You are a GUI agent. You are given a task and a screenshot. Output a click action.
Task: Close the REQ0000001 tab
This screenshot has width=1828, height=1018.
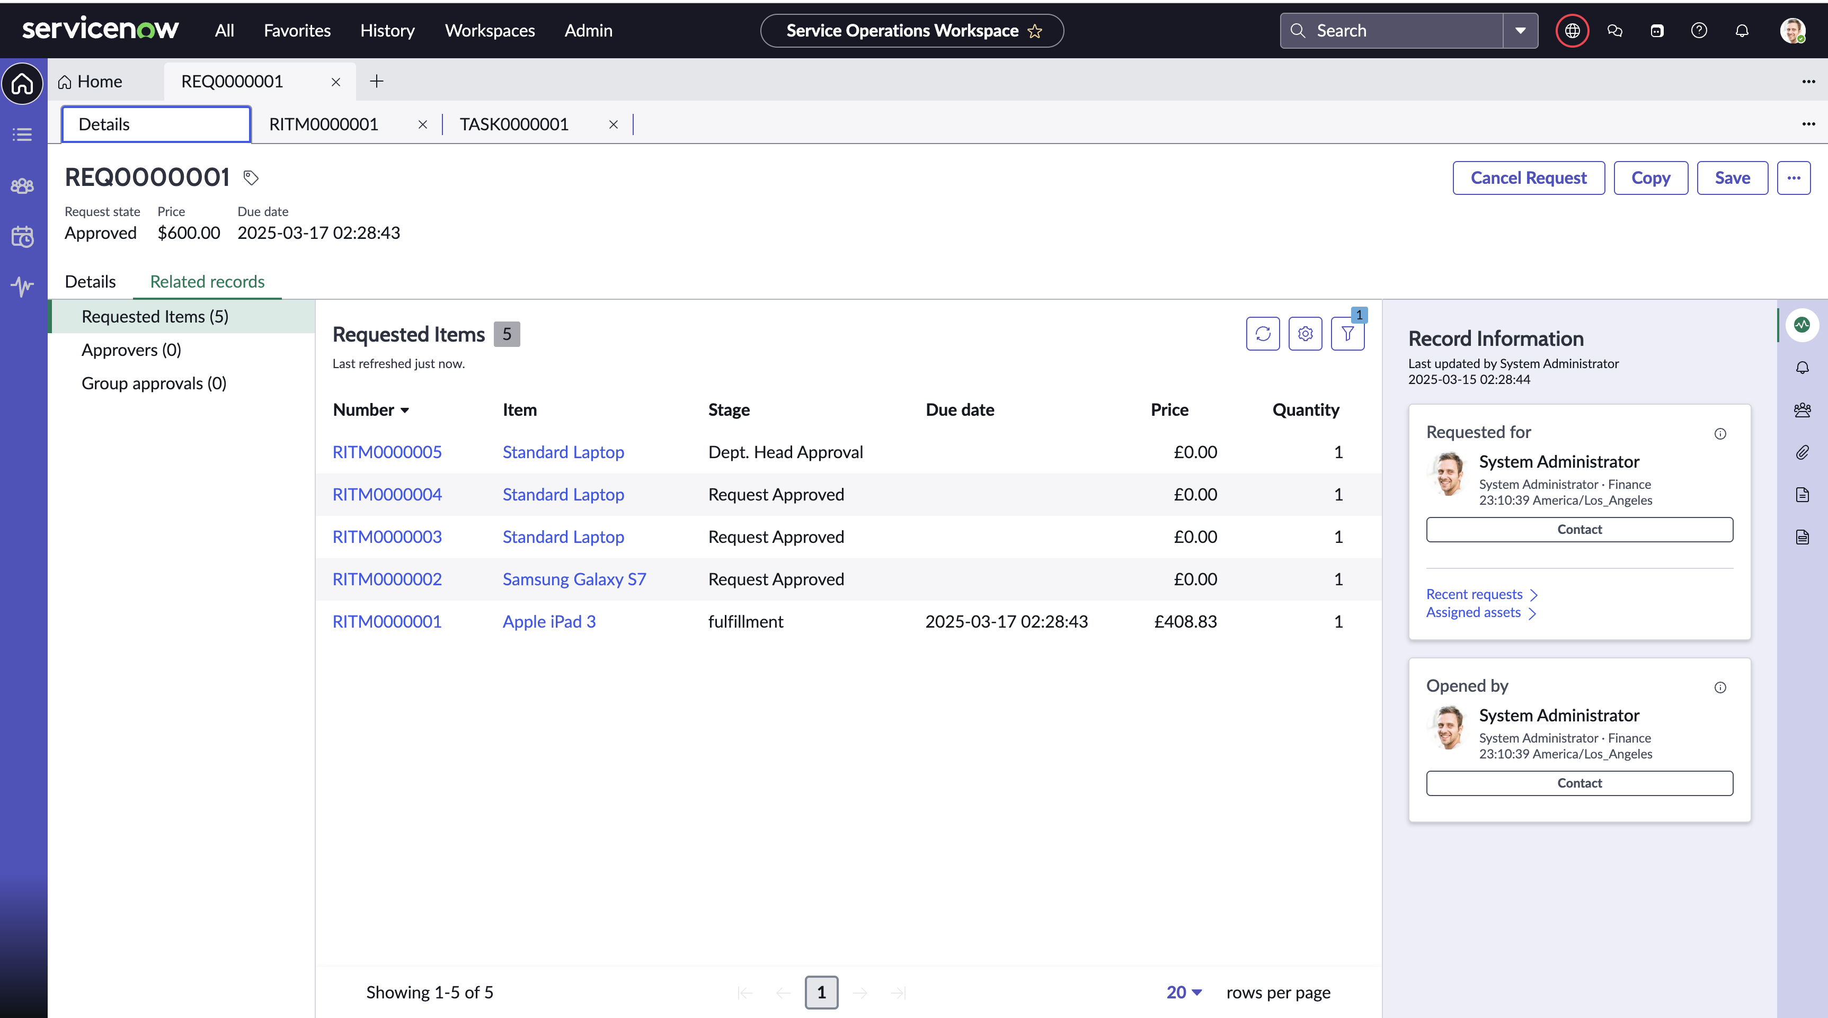tap(335, 82)
